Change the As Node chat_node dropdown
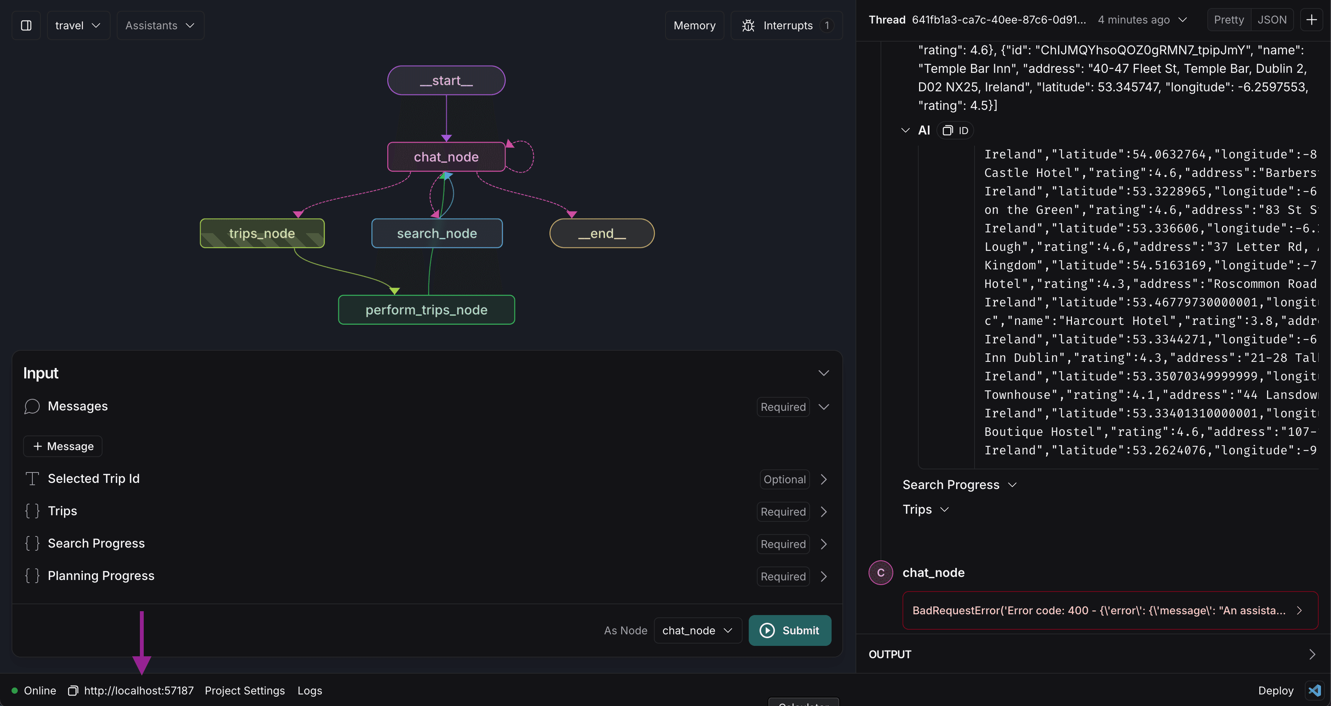This screenshot has width=1331, height=706. point(697,630)
